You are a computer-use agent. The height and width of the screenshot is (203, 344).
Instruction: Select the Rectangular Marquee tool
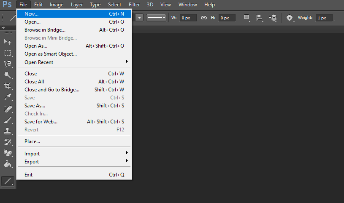point(8,53)
